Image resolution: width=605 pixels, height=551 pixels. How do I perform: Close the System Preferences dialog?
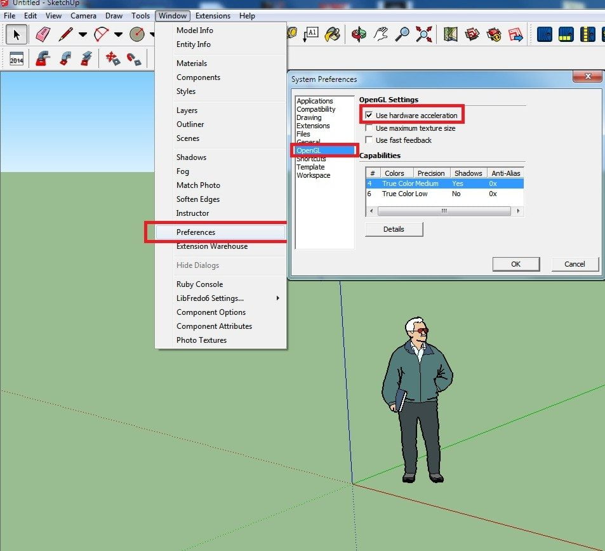click(x=587, y=76)
